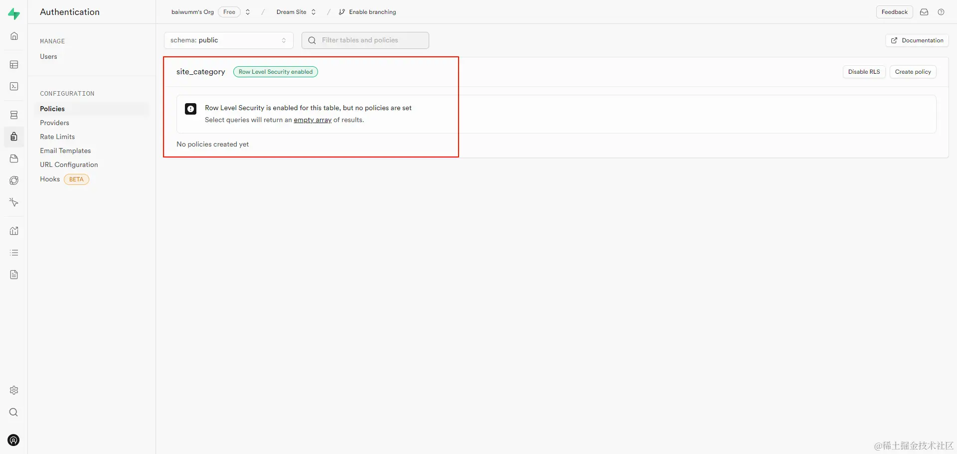Open the Storage icon in sidebar
Image resolution: width=957 pixels, height=454 pixels.
pos(14,158)
